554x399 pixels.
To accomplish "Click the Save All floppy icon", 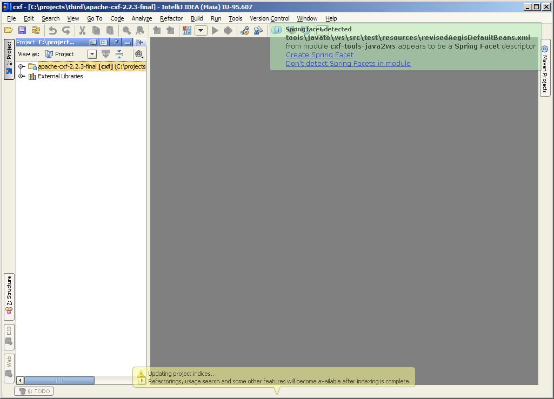I will pyautogui.click(x=22, y=30).
